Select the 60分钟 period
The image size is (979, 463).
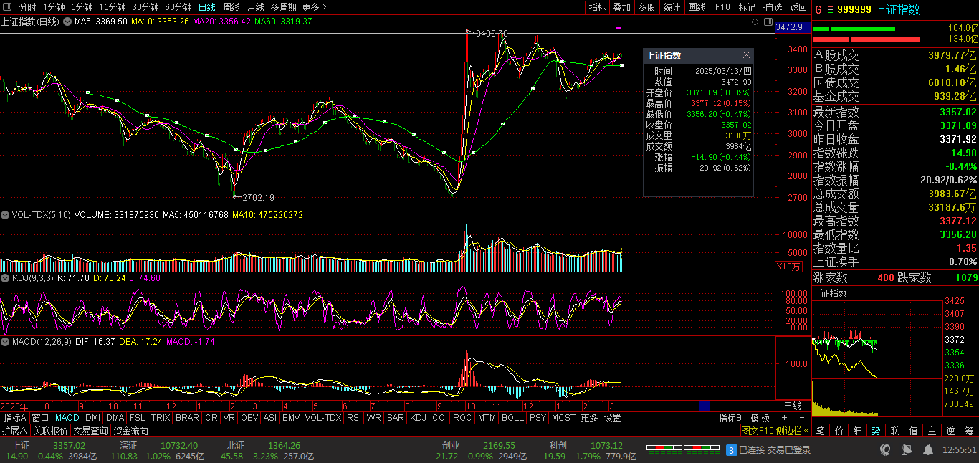(178, 7)
